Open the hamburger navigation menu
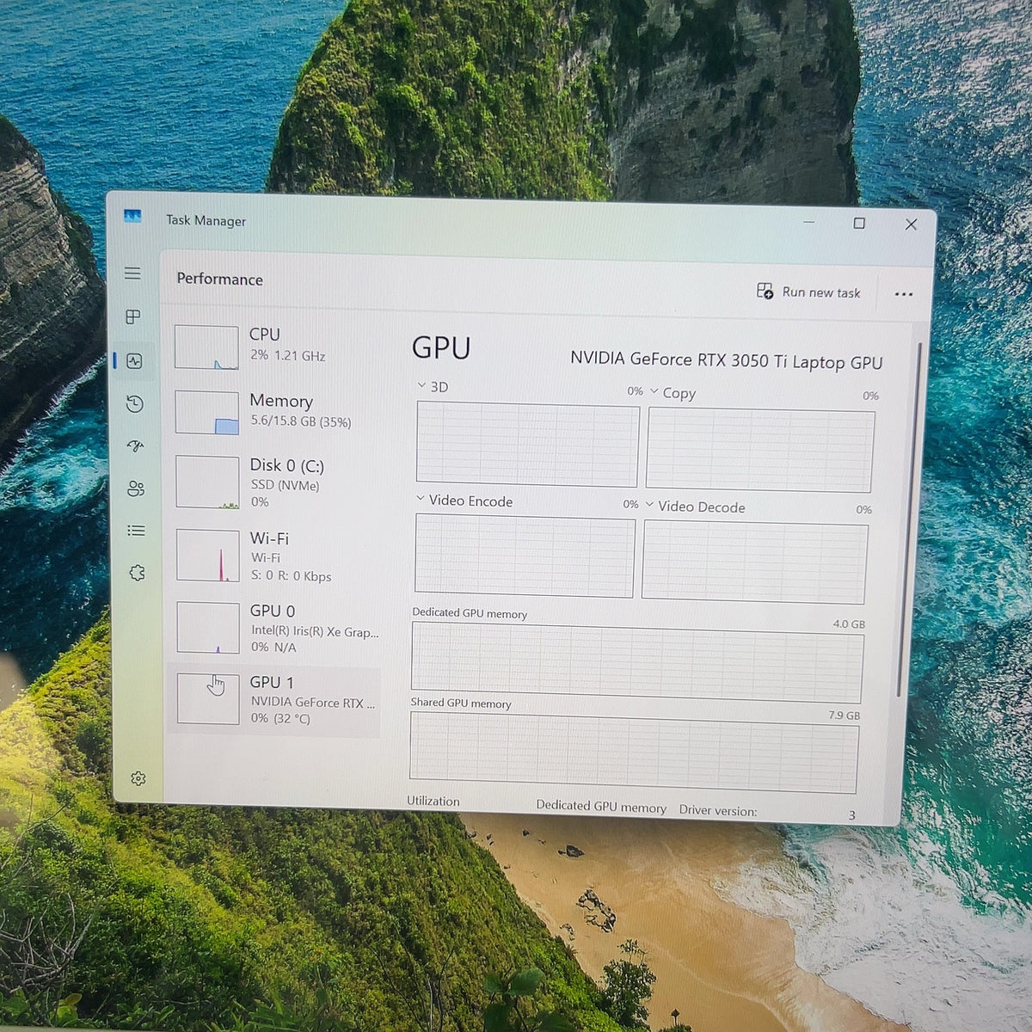Image resolution: width=1032 pixels, height=1032 pixels. (132, 273)
